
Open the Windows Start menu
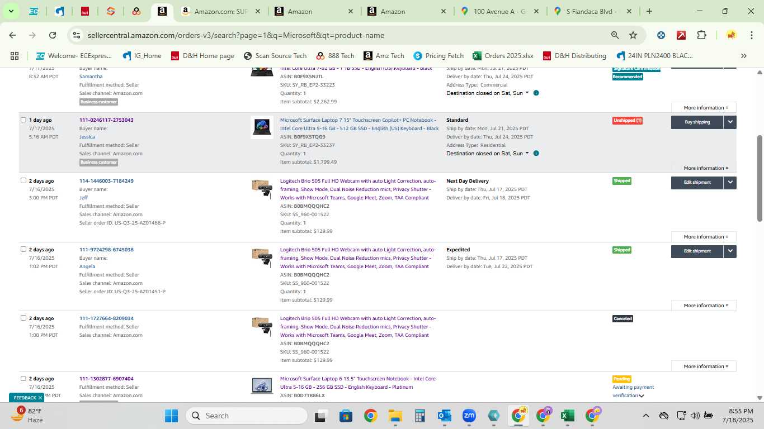click(x=171, y=416)
